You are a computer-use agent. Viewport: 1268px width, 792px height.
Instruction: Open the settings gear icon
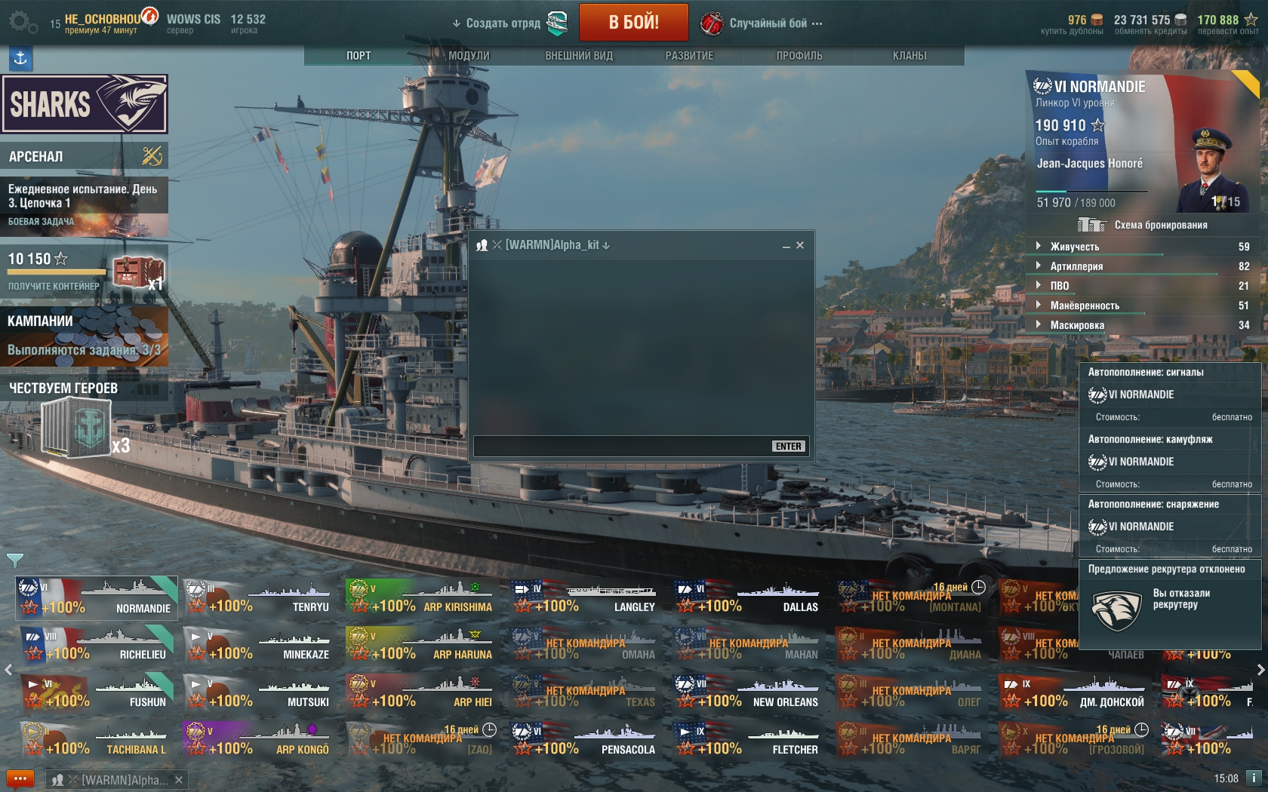23,22
